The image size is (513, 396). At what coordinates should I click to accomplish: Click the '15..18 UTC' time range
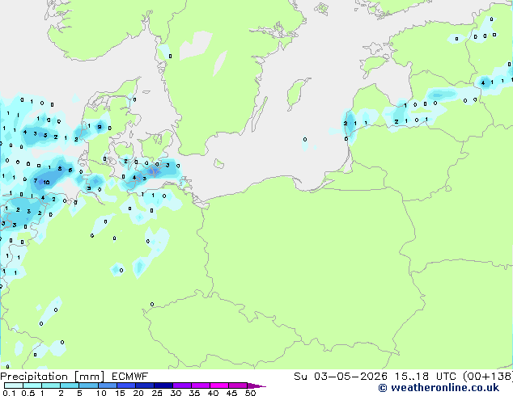425,377
